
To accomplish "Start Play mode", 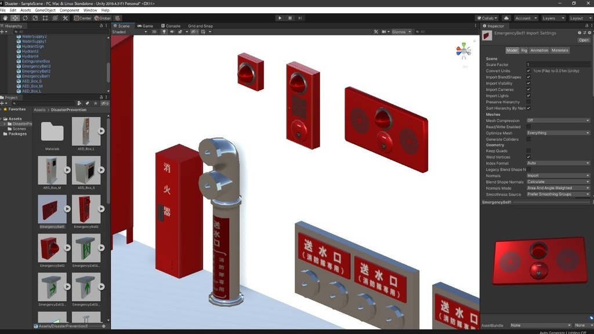I will click(x=280, y=18).
